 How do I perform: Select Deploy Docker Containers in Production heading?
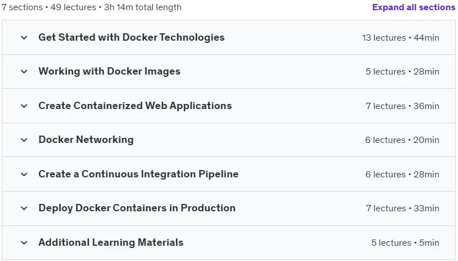pyautogui.click(x=137, y=208)
